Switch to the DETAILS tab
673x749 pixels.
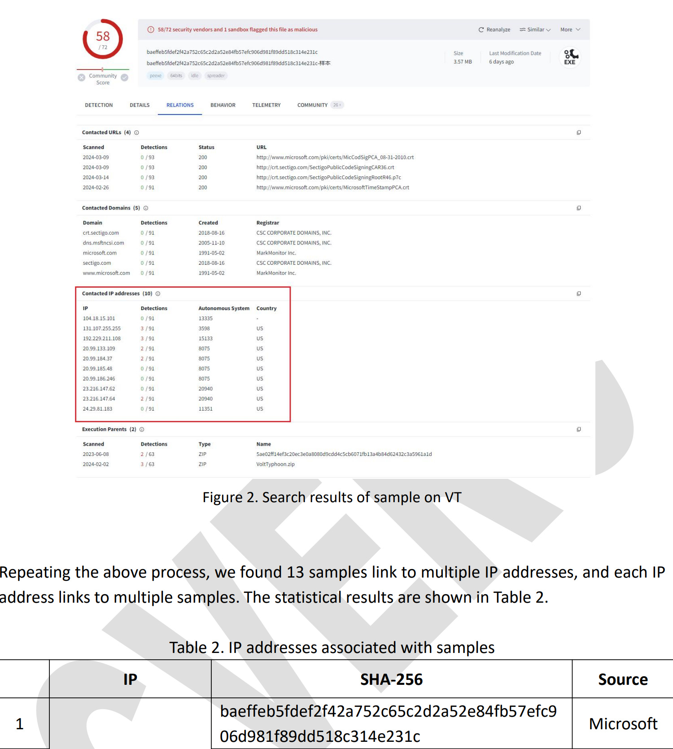point(140,105)
